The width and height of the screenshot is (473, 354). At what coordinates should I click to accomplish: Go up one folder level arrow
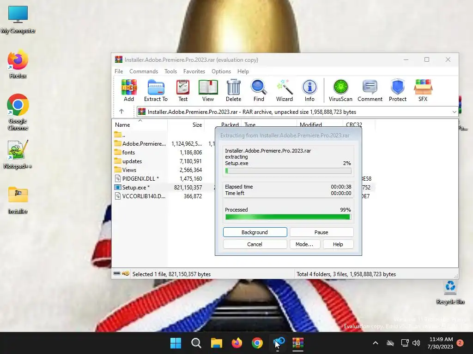coord(121,112)
